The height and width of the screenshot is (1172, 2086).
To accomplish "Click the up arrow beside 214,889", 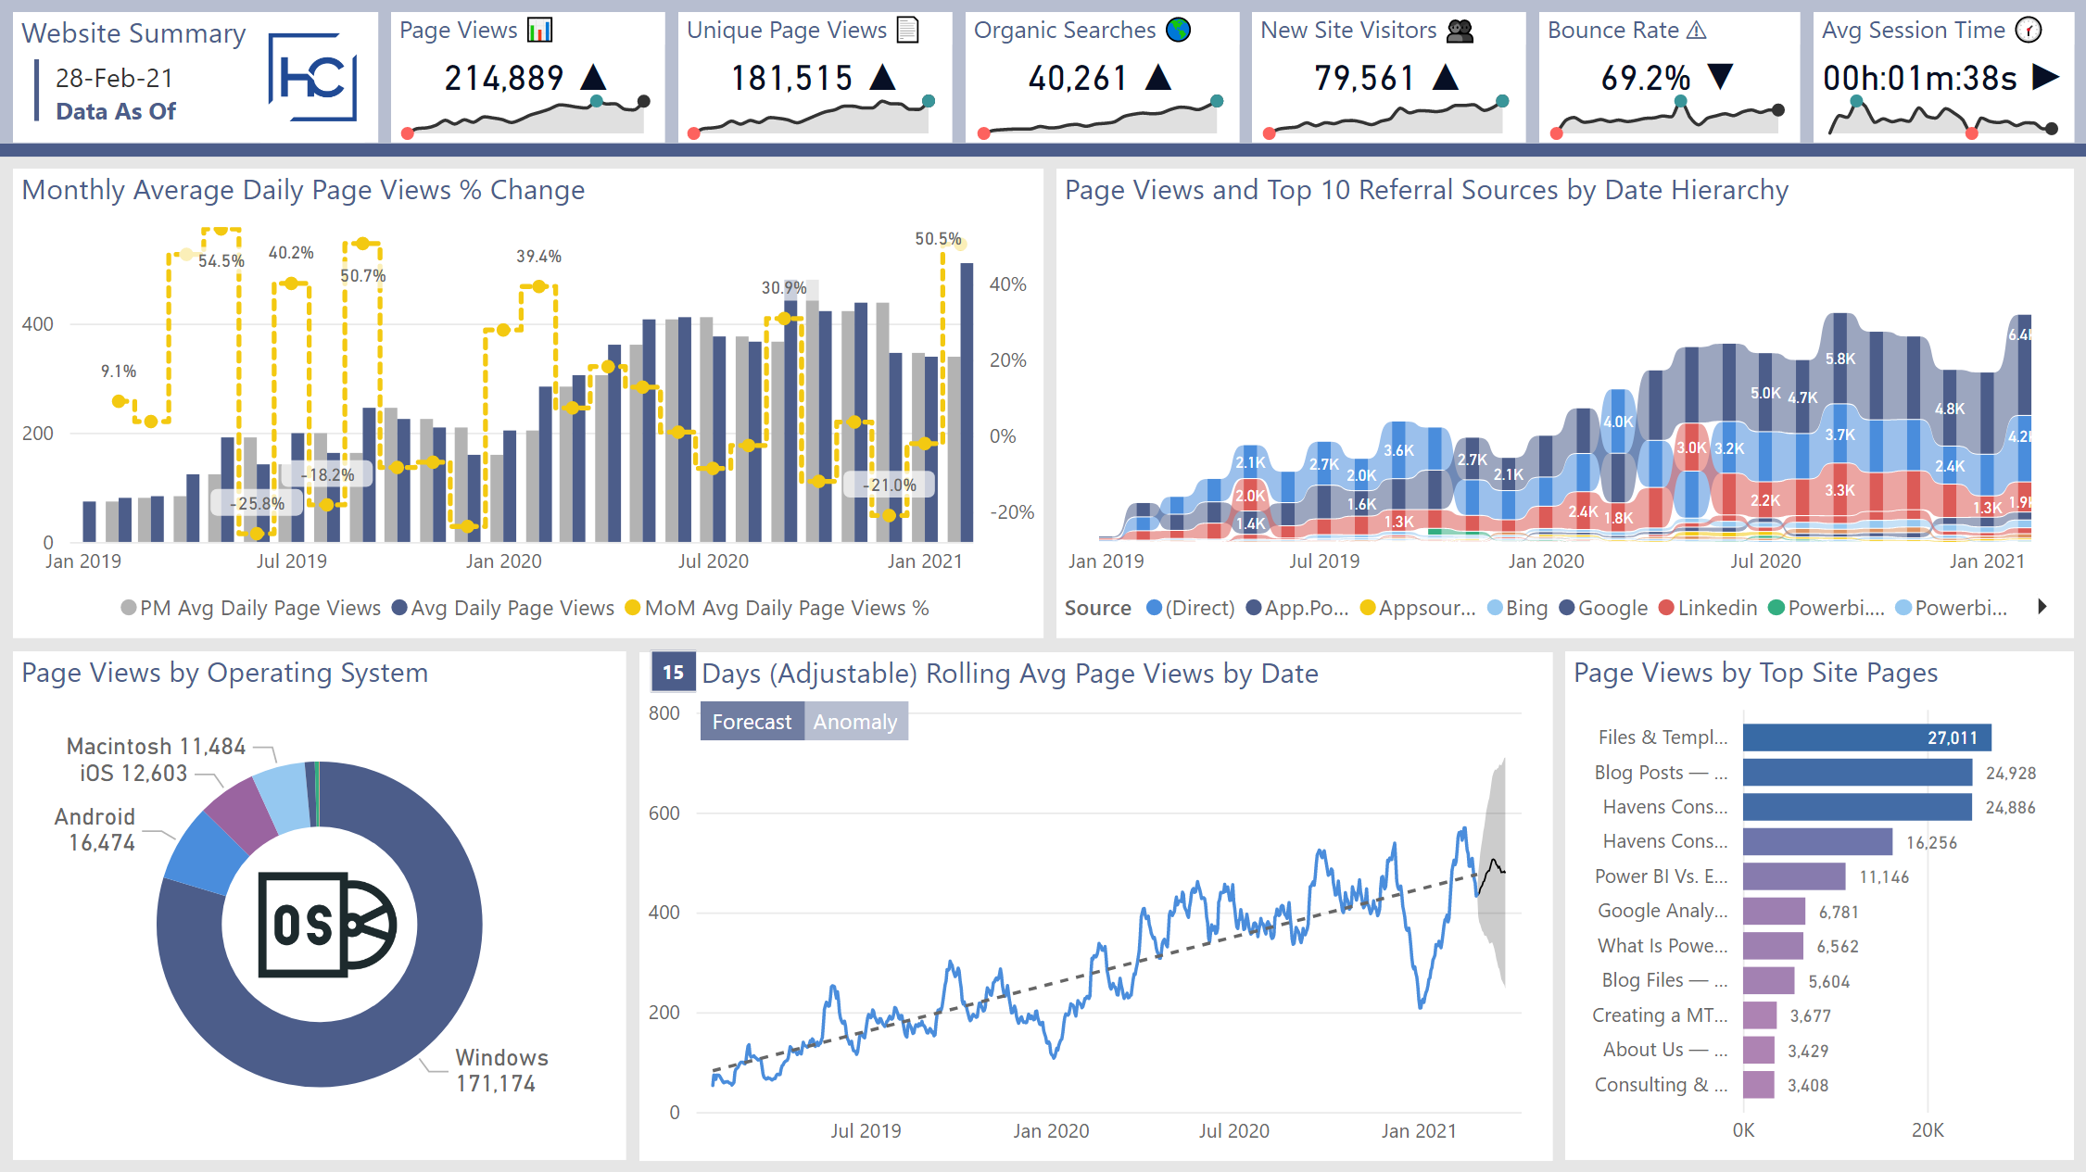I will [x=593, y=77].
